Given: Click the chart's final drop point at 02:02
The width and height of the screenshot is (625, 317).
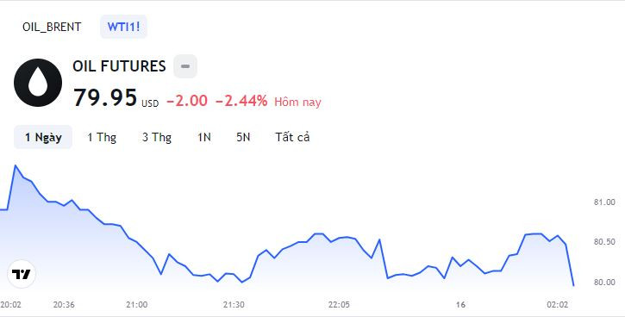Looking at the screenshot, I should click(573, 285).
